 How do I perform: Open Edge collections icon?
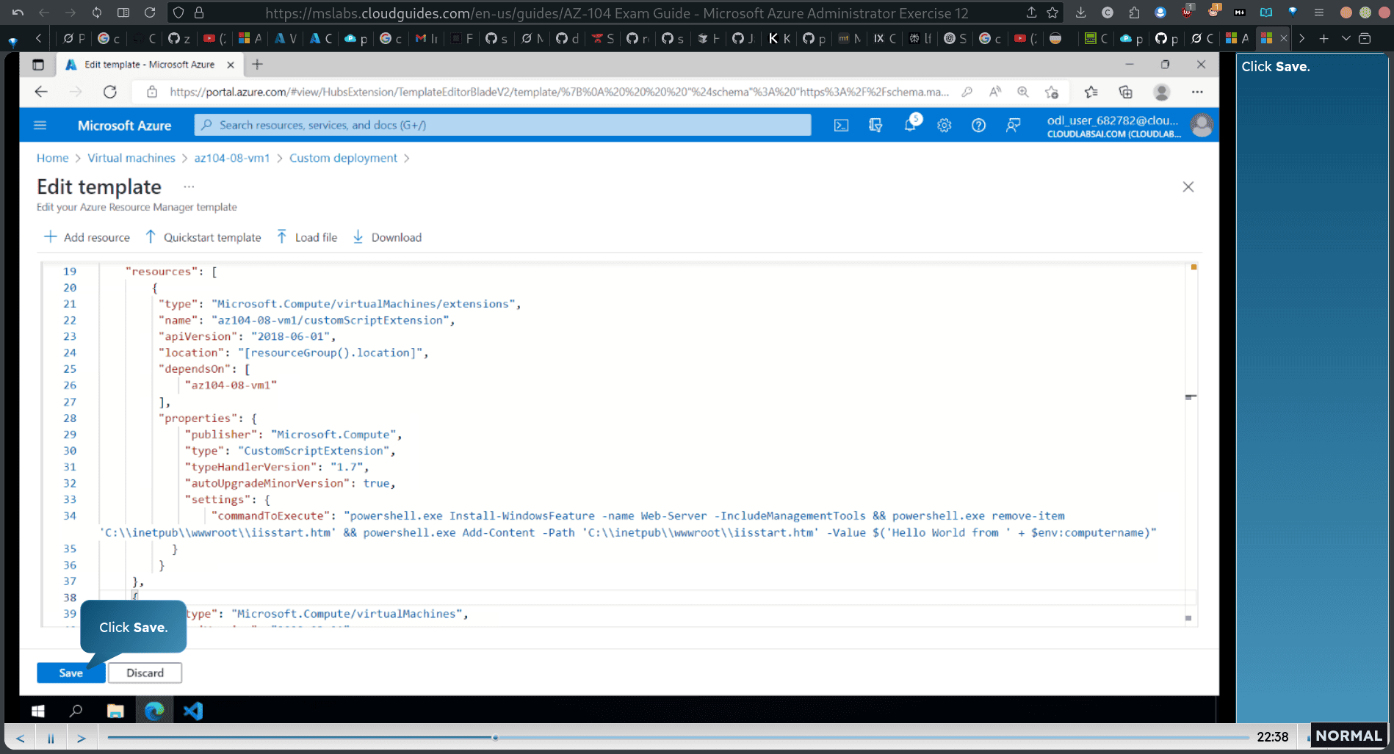tap(1125, 92)
